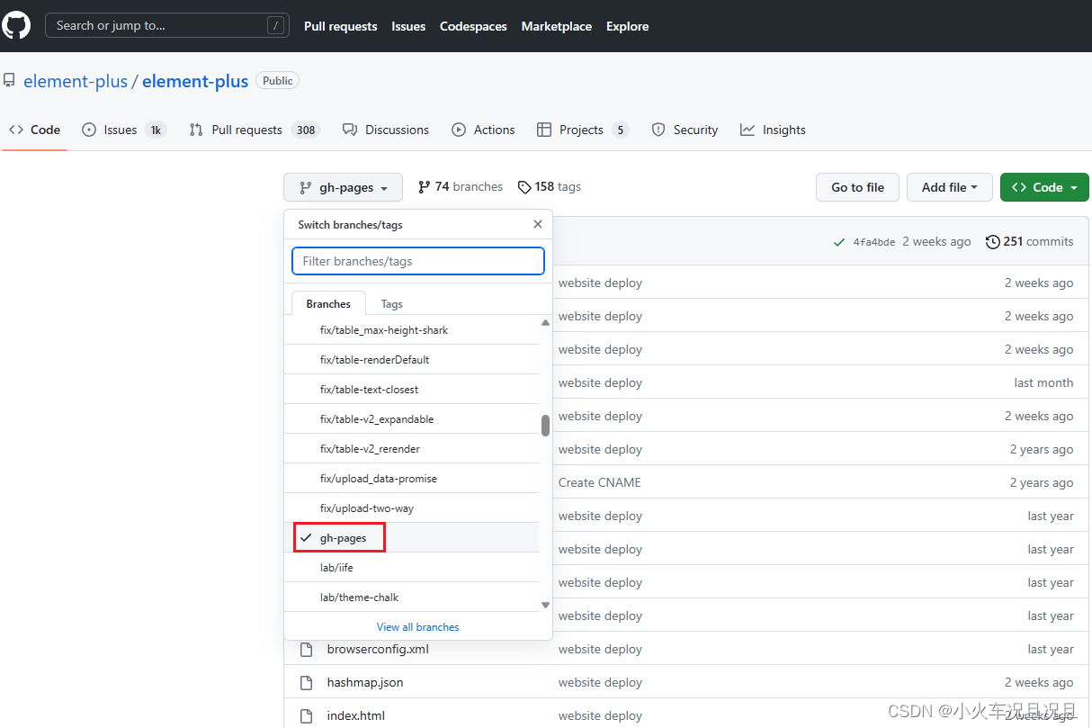Click the 1k issues counter badge

(156, 130)
